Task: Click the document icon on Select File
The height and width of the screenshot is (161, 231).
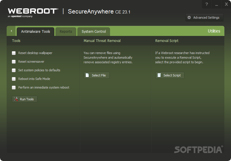Action: point(87,75)
